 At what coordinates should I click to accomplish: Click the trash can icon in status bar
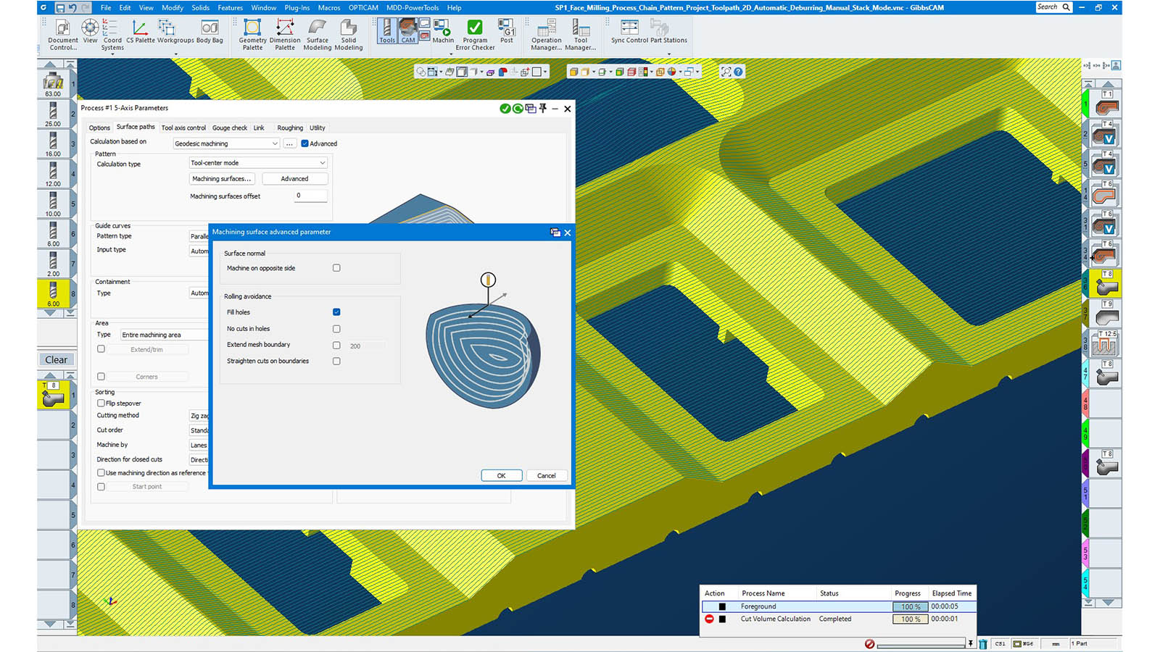982,643
